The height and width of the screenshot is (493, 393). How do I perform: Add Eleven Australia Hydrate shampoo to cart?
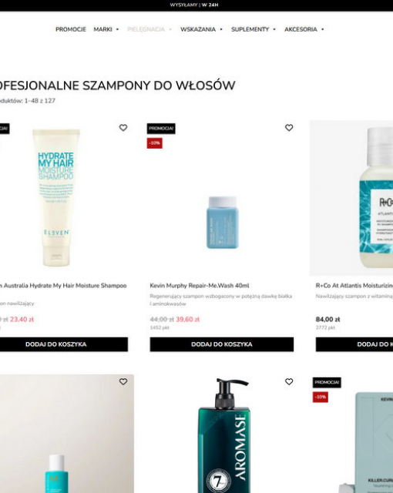[x=56, y=344]
